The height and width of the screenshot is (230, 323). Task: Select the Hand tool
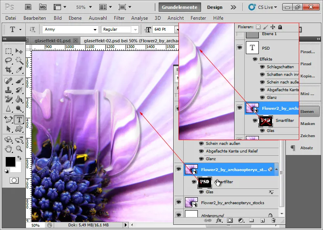coord(8,148)
